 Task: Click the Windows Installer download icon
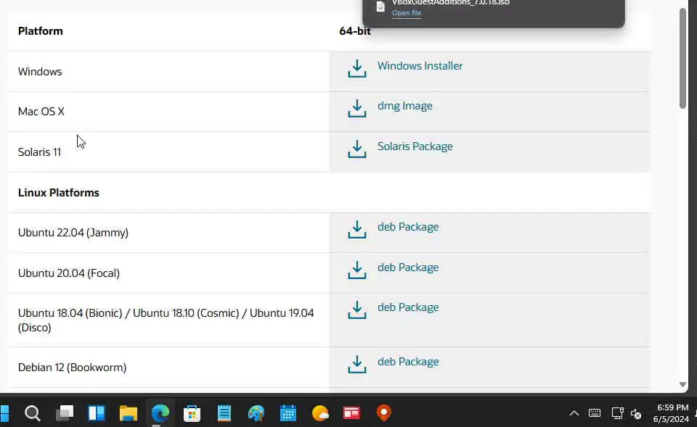(x=357, y=68)
